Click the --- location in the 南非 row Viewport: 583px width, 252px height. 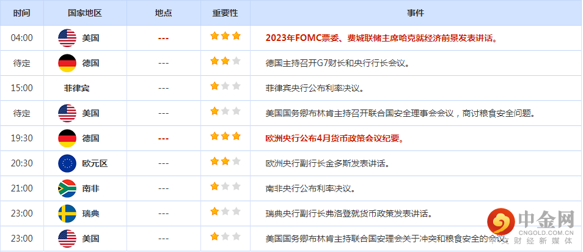click(164, 189)
